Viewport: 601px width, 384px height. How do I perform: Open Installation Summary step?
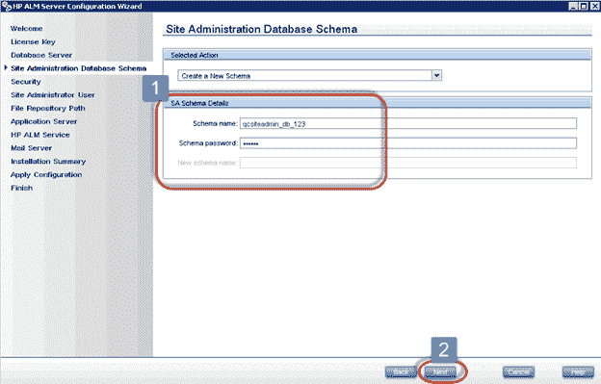[48, 162]
